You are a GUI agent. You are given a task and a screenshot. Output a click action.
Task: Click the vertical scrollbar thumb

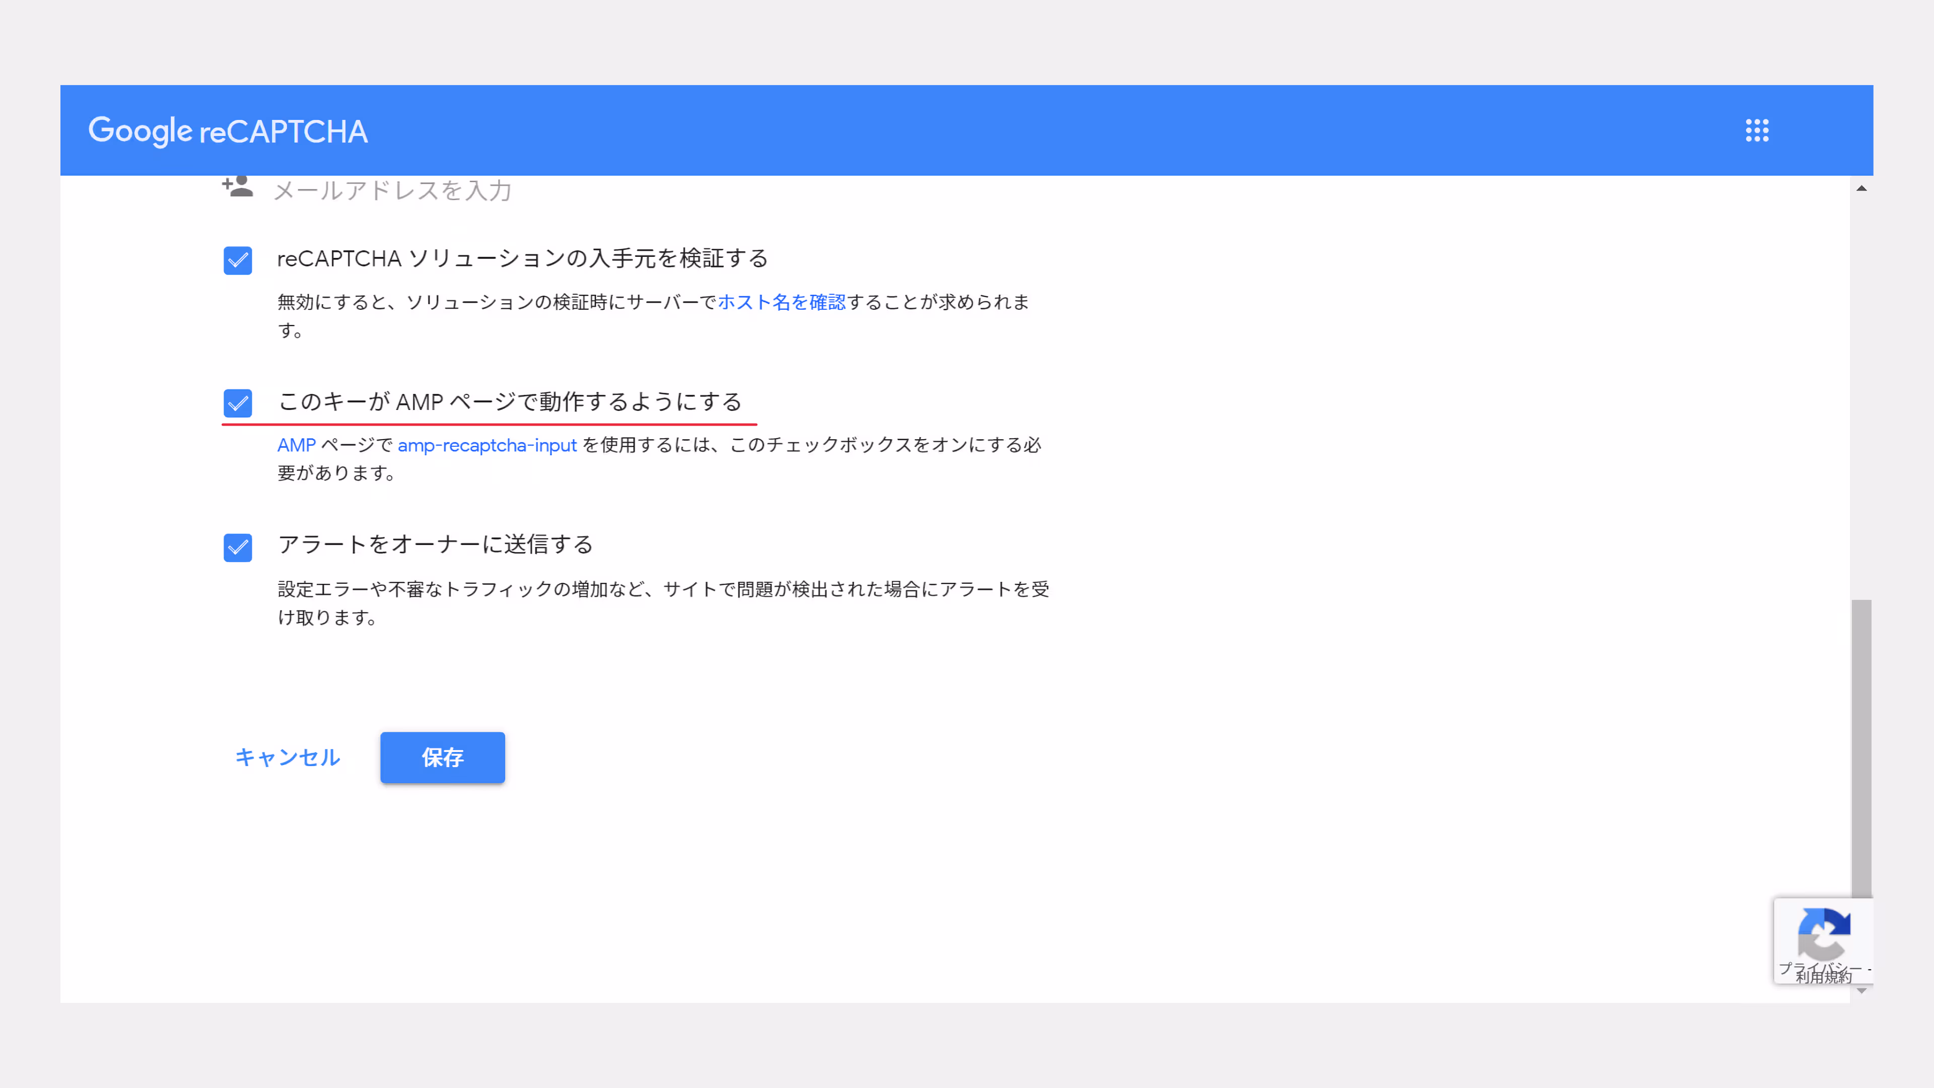[x=1861, y=749]
